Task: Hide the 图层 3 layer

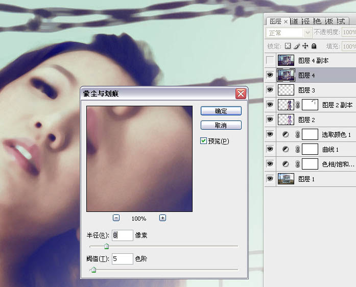Action: tap(270, 90)
